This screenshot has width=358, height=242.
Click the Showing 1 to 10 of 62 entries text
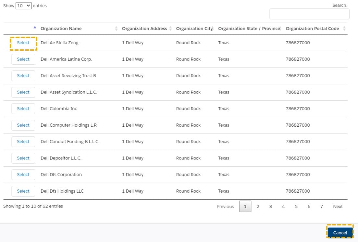pyautogui.click(x=33, y=206)
